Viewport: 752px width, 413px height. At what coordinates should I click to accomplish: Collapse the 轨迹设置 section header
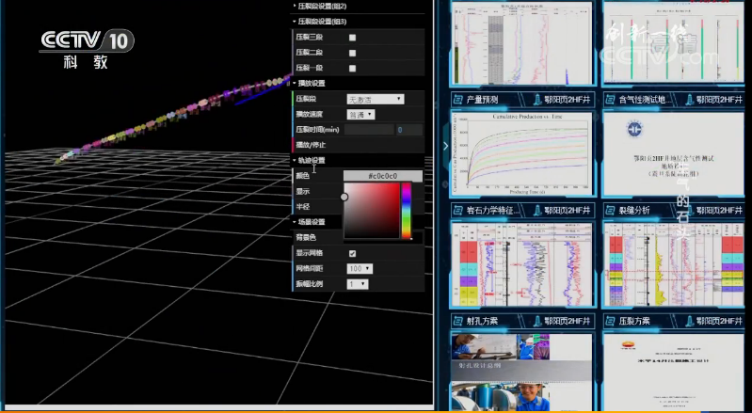pos(315,160)
